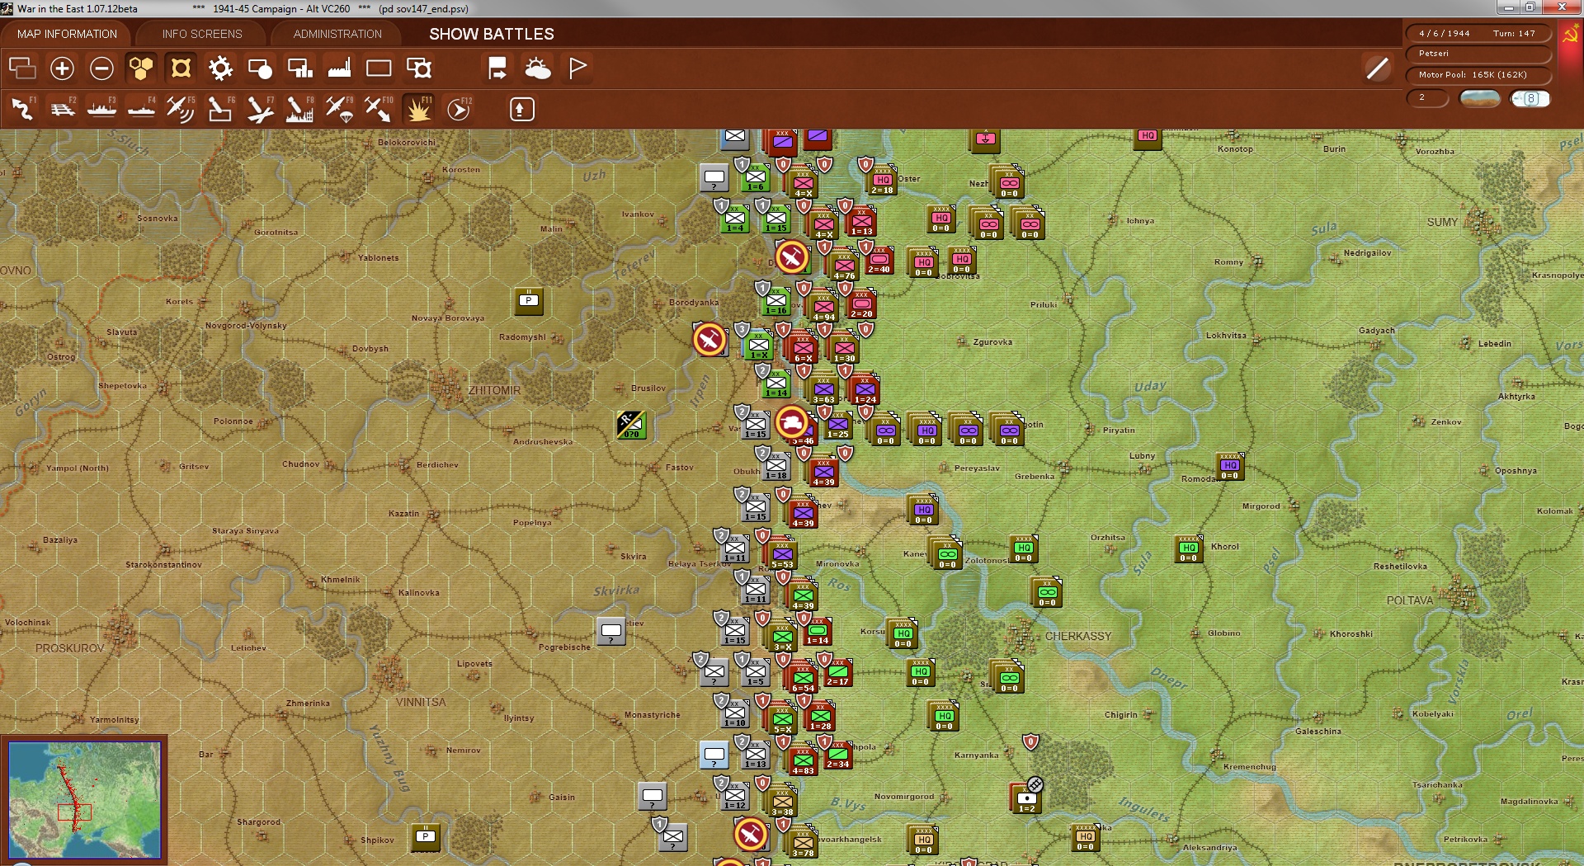1584x866 pixels.
Task: Click the overlapping windows icon
Action: click(22, 68)
